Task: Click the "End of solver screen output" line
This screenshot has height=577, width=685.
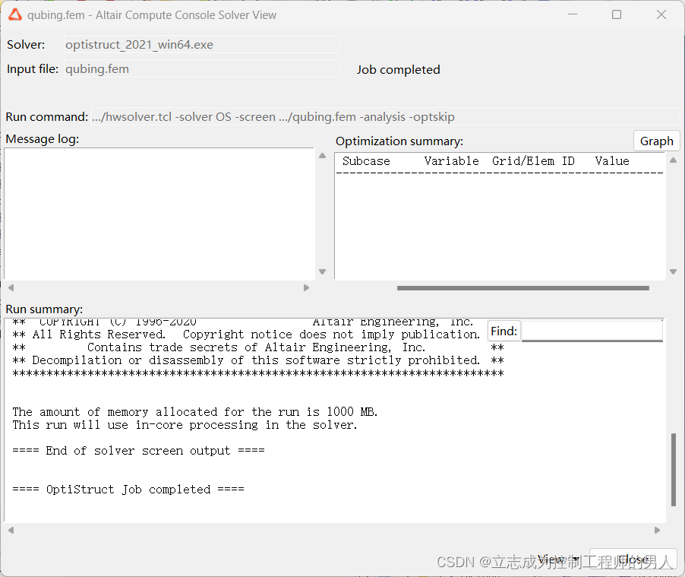Action: [138, 451]
